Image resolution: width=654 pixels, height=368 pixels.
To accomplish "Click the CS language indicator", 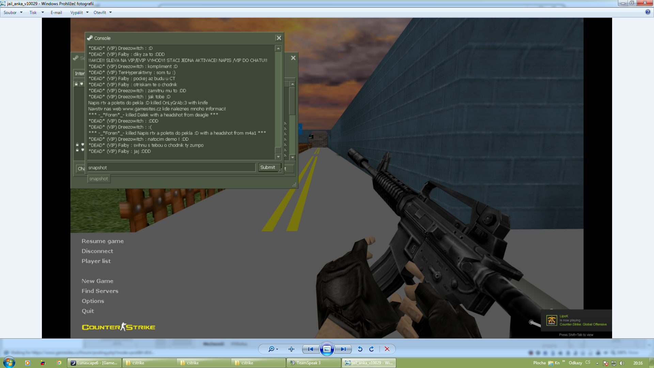I will pos(588,363).
